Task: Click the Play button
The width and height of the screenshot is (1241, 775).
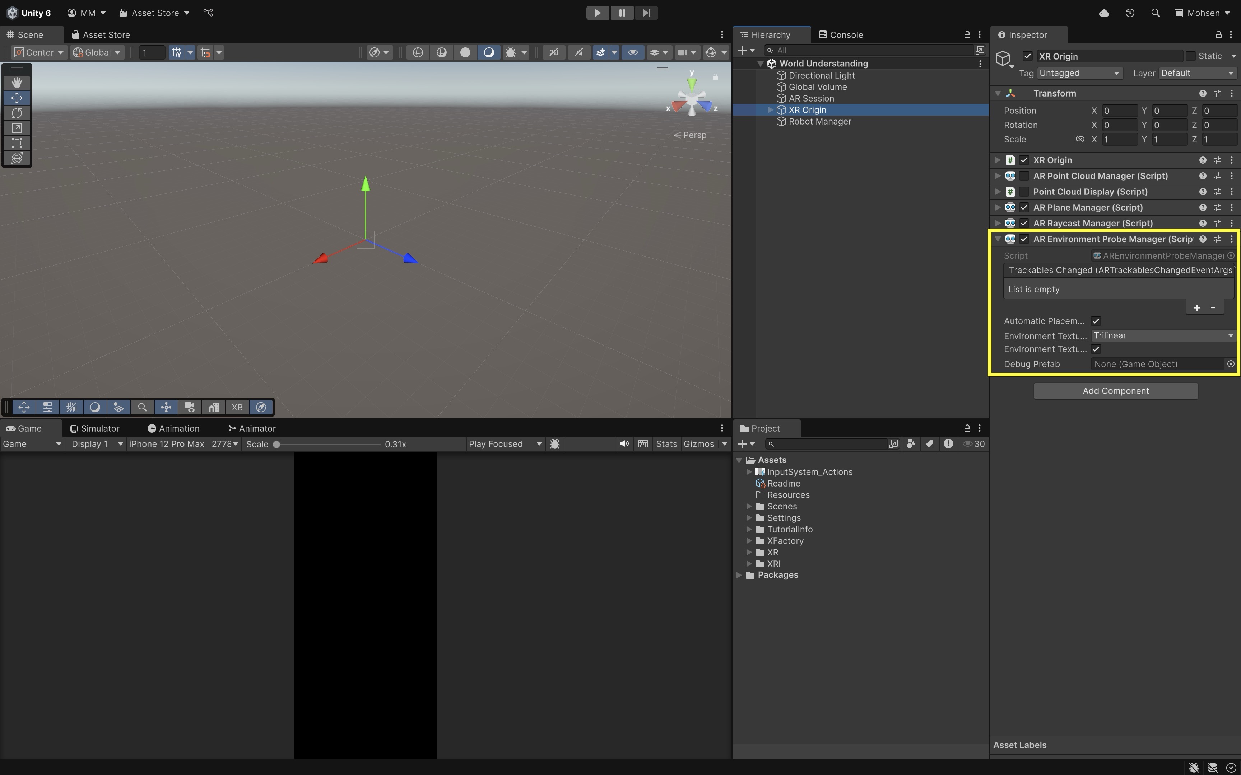Action: (x=597, y=13)
